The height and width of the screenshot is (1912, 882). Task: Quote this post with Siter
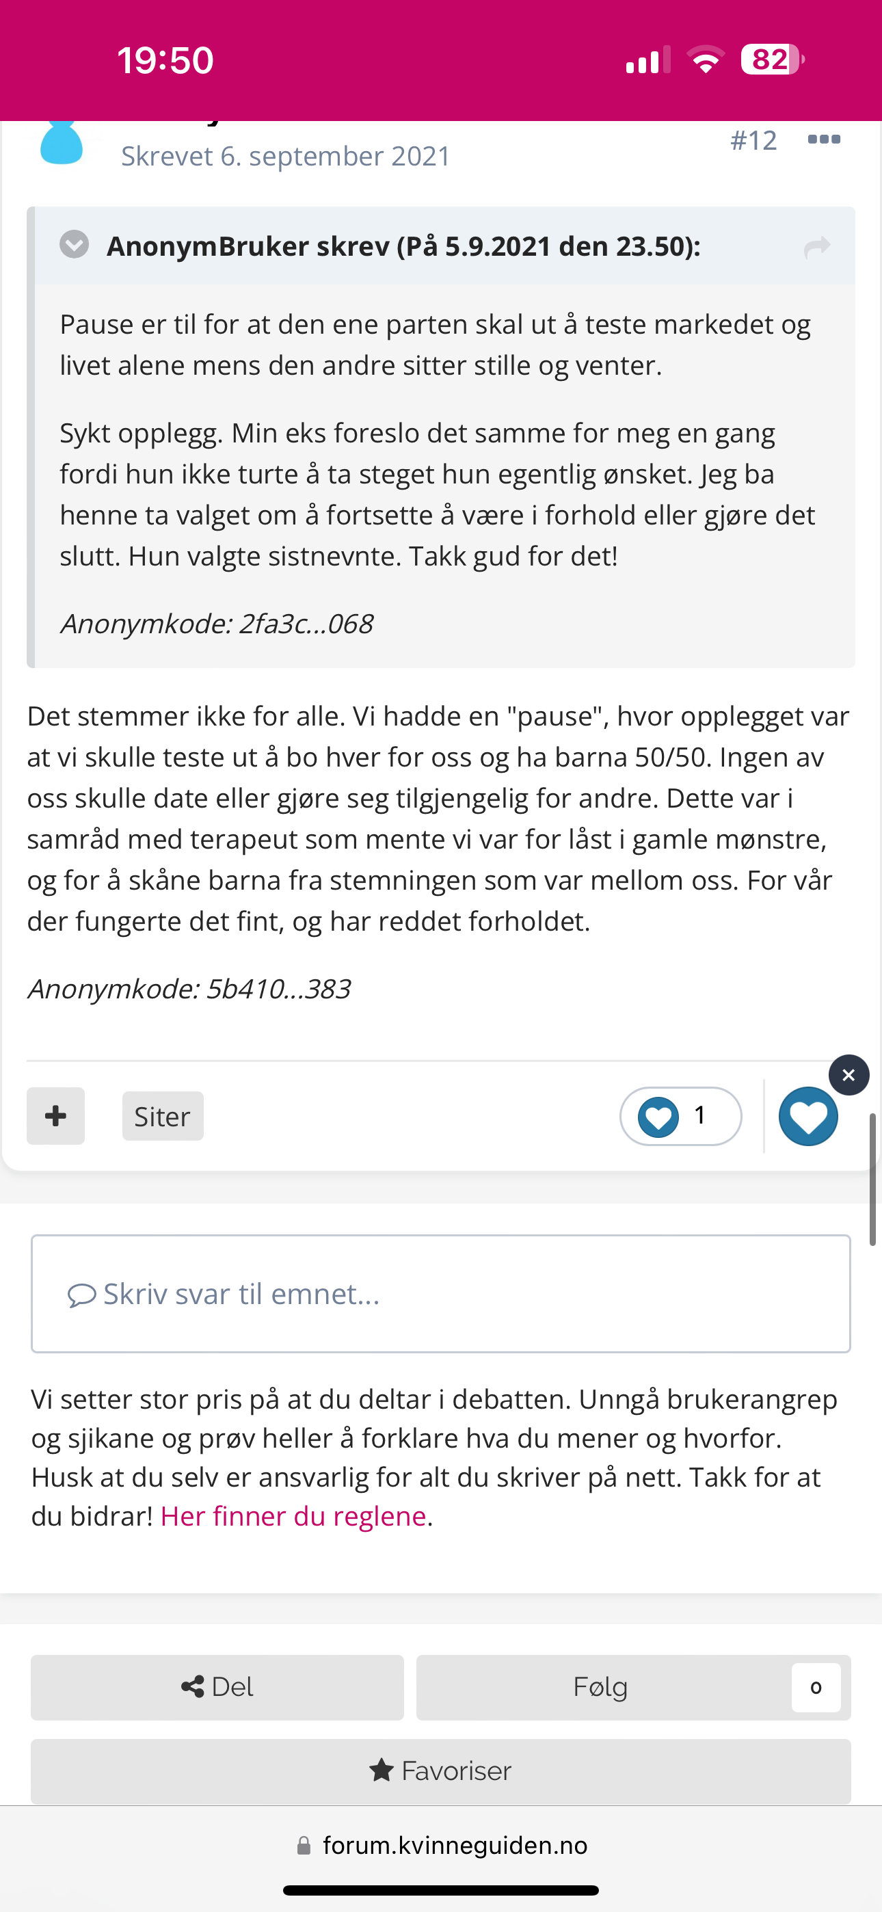click(163, 1115)
